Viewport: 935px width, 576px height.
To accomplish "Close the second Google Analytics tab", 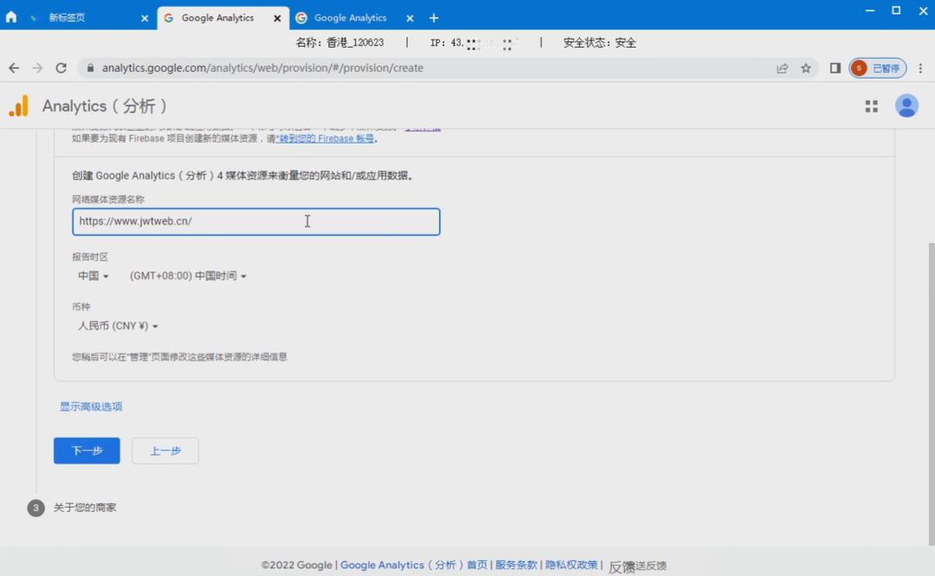I will click(x=409, y=18).
